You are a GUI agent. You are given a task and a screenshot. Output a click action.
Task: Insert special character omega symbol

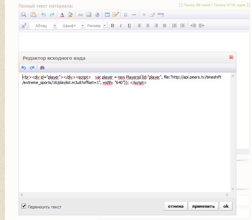click(126, 15)
